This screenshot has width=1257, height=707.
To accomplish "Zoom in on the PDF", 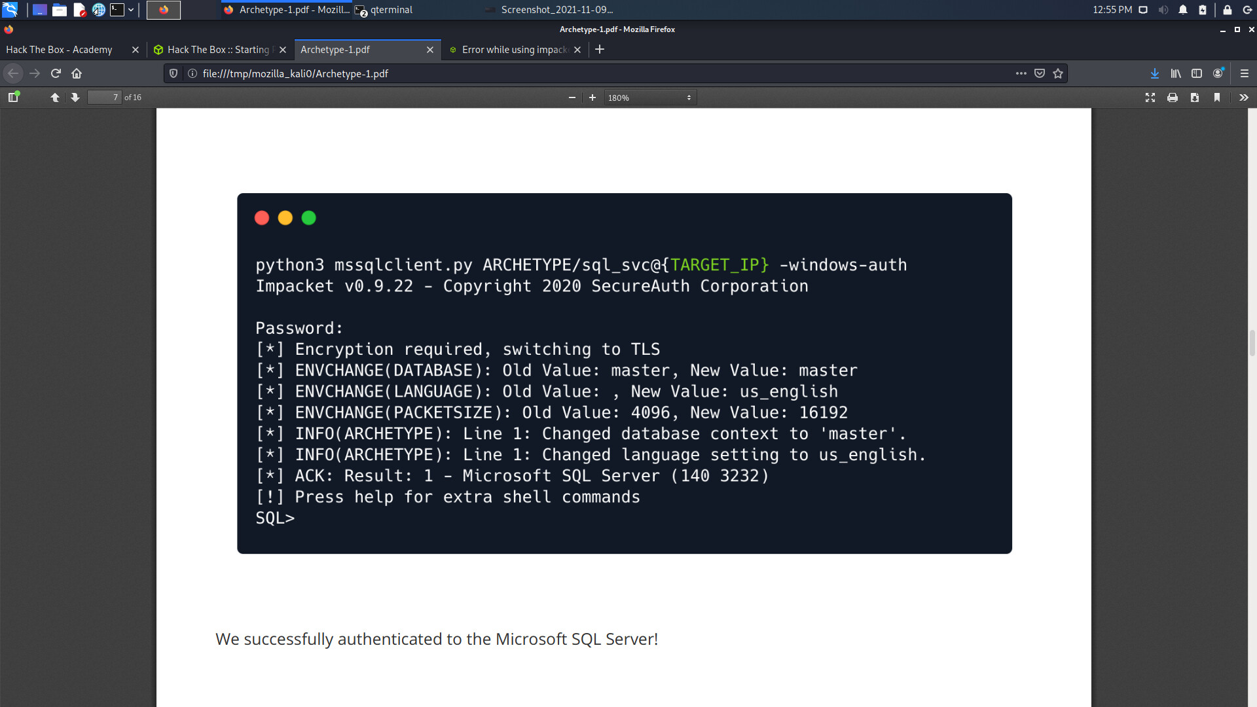I will (592, 98).
